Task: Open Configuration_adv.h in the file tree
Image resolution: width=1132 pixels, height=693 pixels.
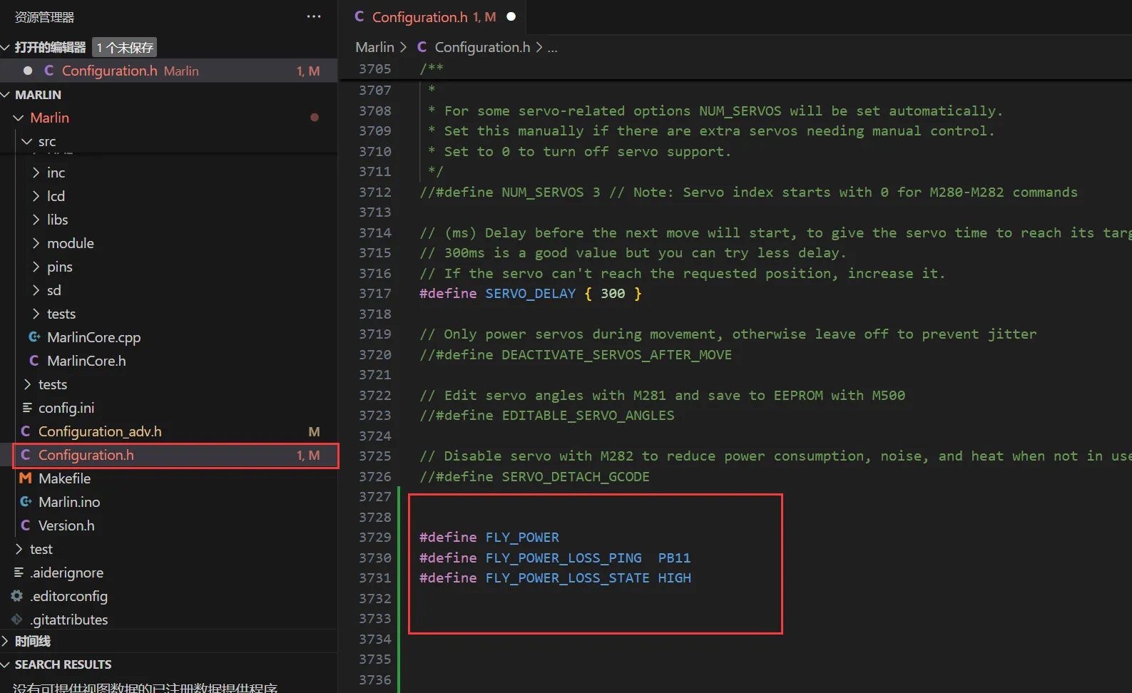Action: tap(100, 431)
